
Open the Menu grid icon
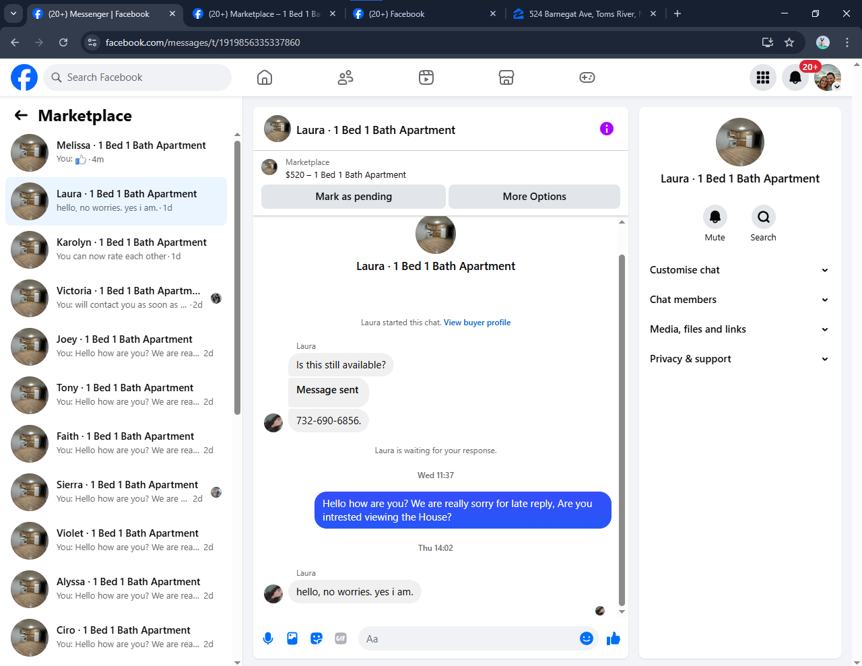click(x=763, y=77)
